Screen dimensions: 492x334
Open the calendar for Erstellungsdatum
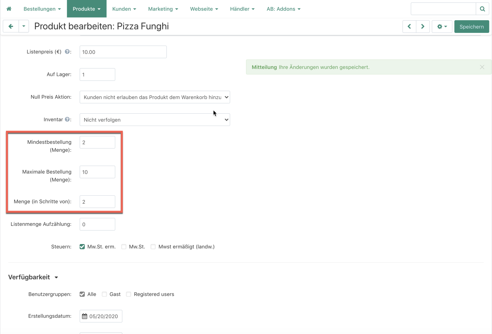click(85, 316)
